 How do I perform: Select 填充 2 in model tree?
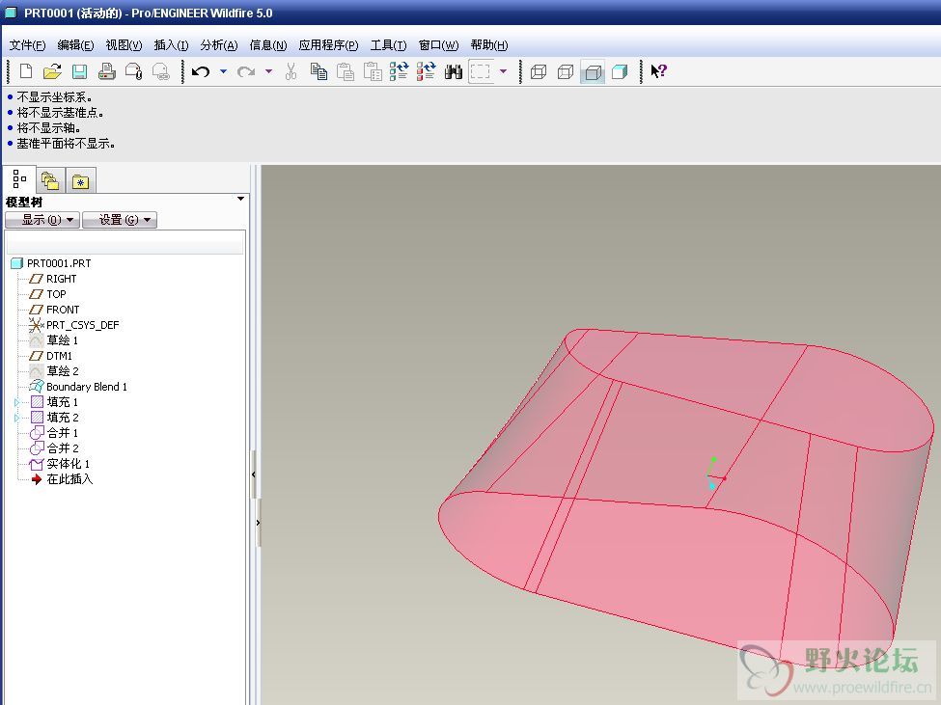[x=63, y=418]
